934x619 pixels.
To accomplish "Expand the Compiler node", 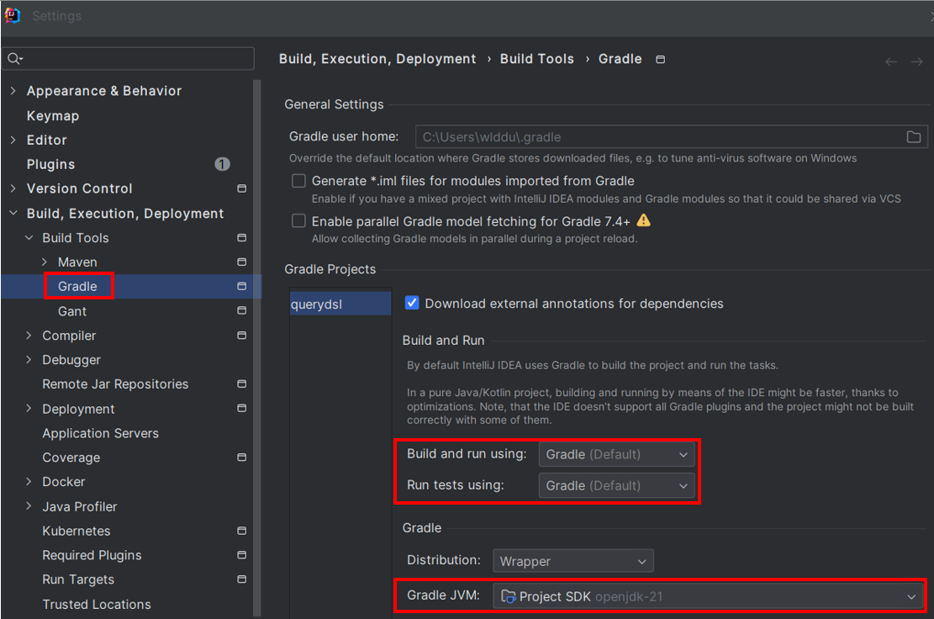I will coord(29,336).
